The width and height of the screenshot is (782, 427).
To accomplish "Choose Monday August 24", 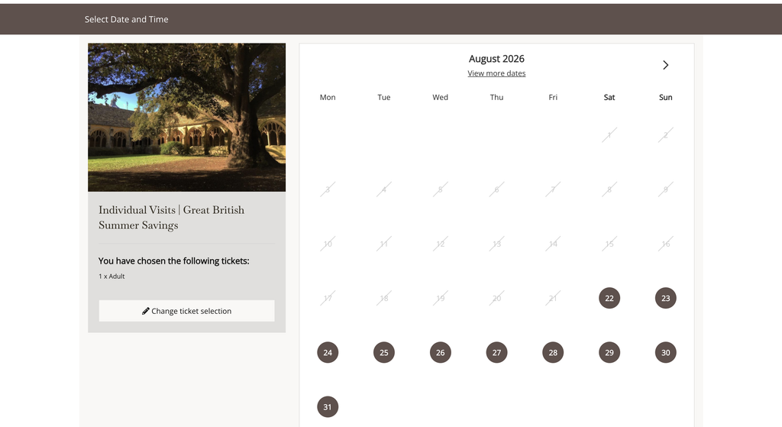I will (x=328, y=352).
